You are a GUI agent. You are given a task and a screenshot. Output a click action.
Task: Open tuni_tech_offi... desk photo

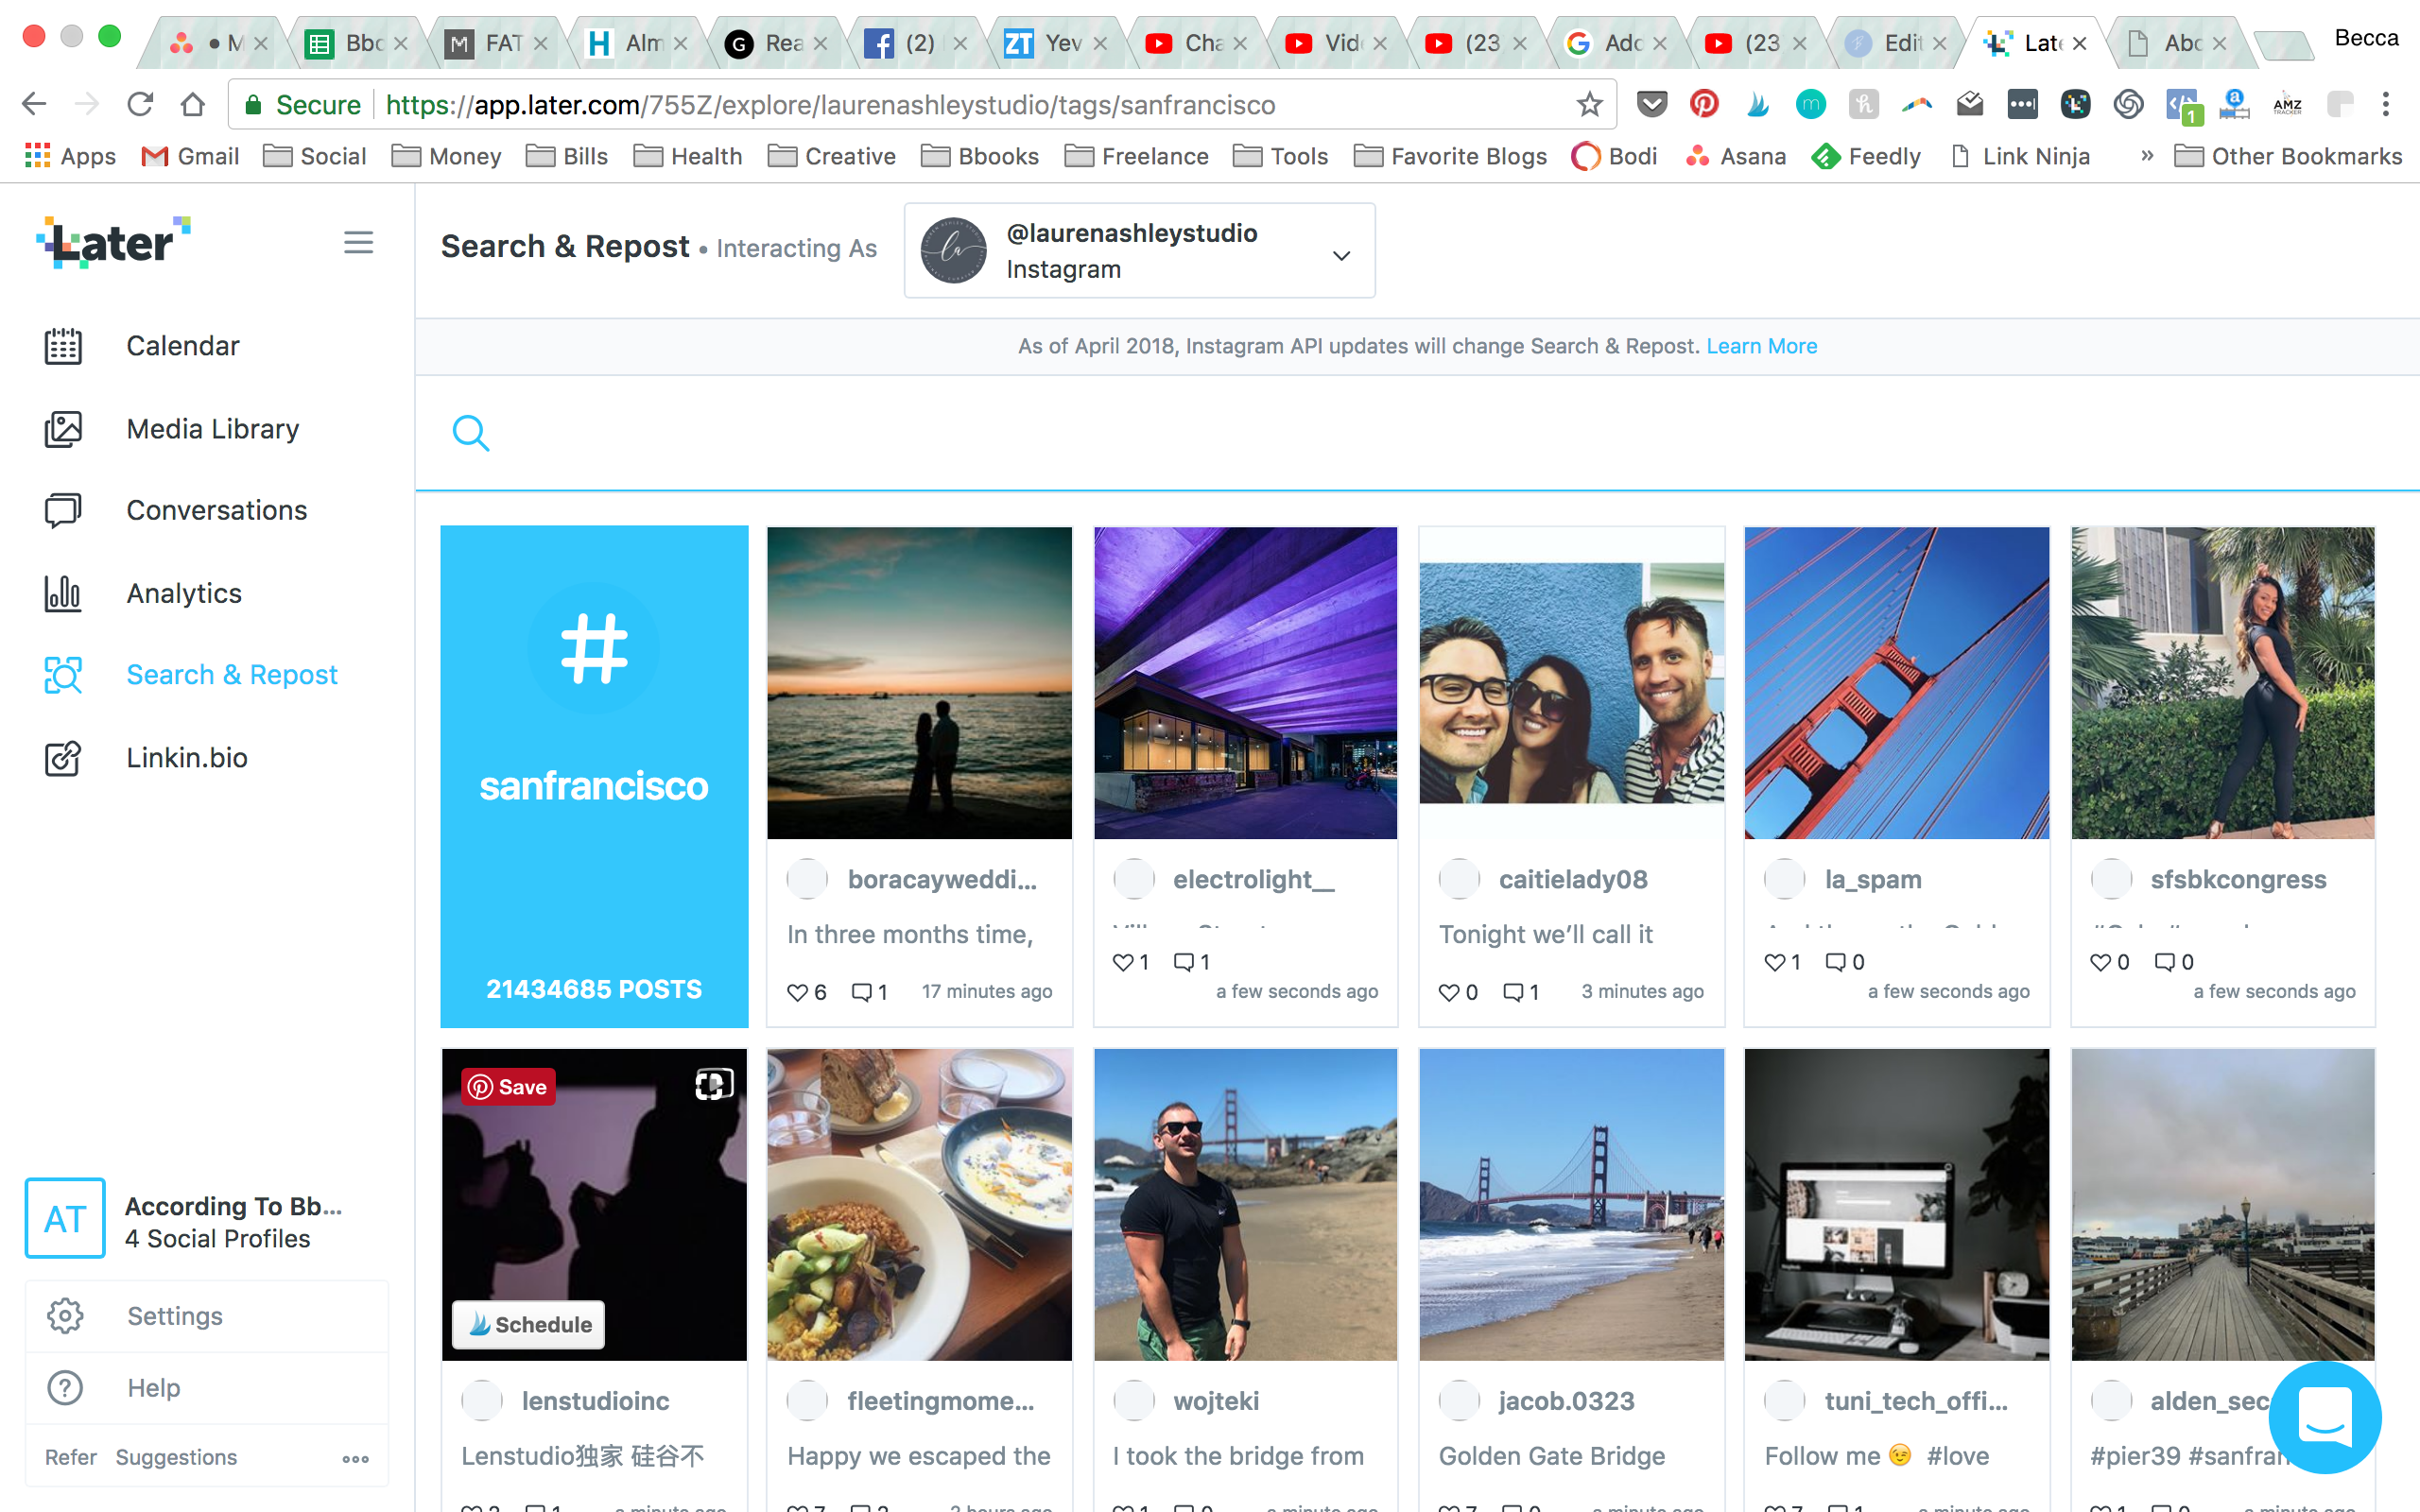(x=1896, y=1205)
